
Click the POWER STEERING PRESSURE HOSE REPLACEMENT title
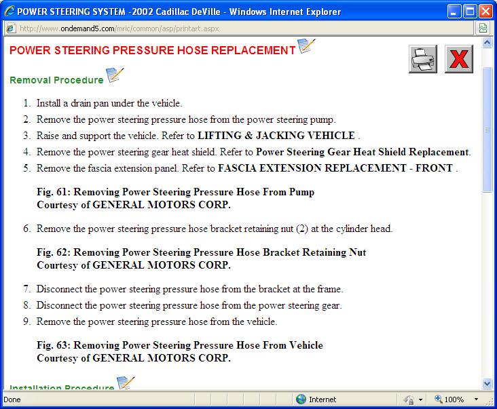(x=153, y=50)
